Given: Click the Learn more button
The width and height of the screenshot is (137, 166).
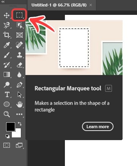Looking at the screenshot, I should 98,126.
